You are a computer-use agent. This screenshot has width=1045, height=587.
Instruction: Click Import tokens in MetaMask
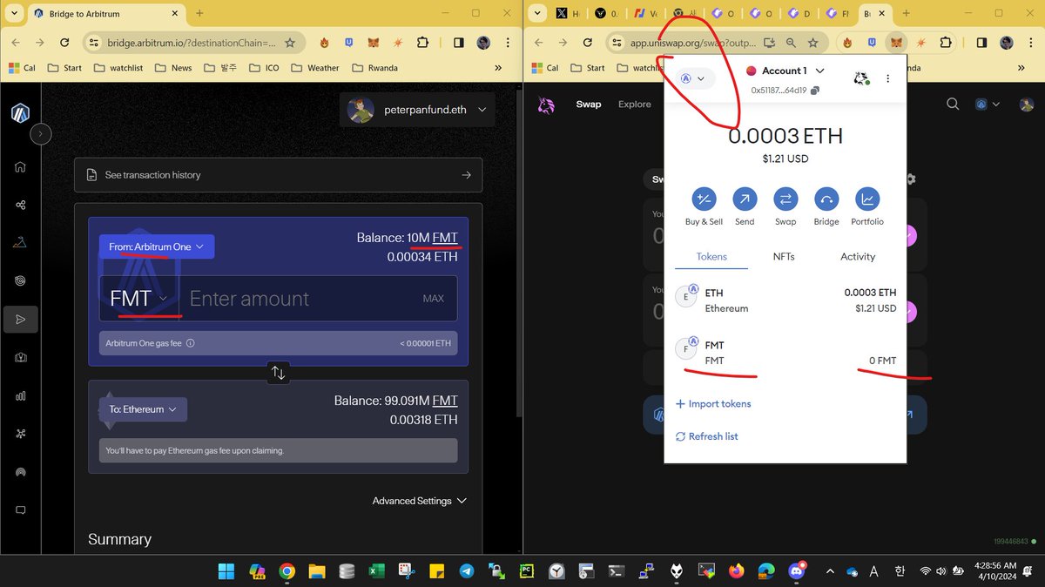(x=713, y=404)
